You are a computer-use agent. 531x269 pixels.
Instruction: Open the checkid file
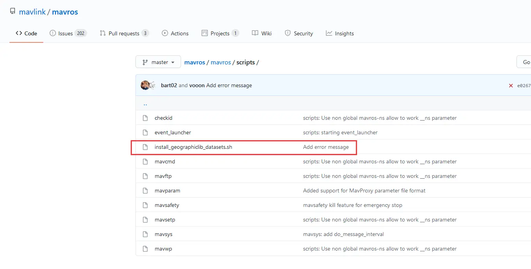click(163, 118)
